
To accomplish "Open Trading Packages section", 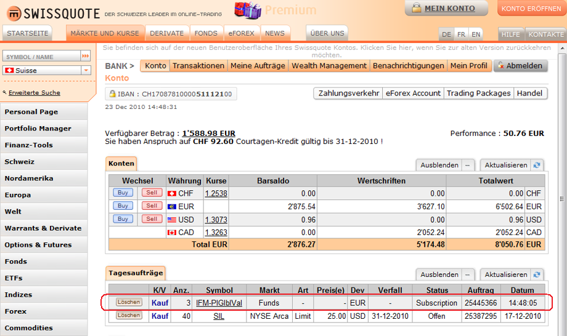I will (478, 93).
